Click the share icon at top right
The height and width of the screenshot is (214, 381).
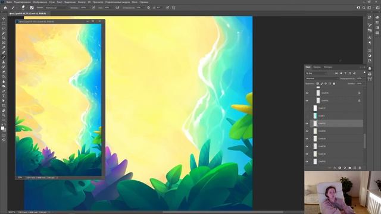point(377,8)
